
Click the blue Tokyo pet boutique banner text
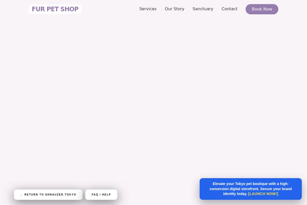(250, 189)
